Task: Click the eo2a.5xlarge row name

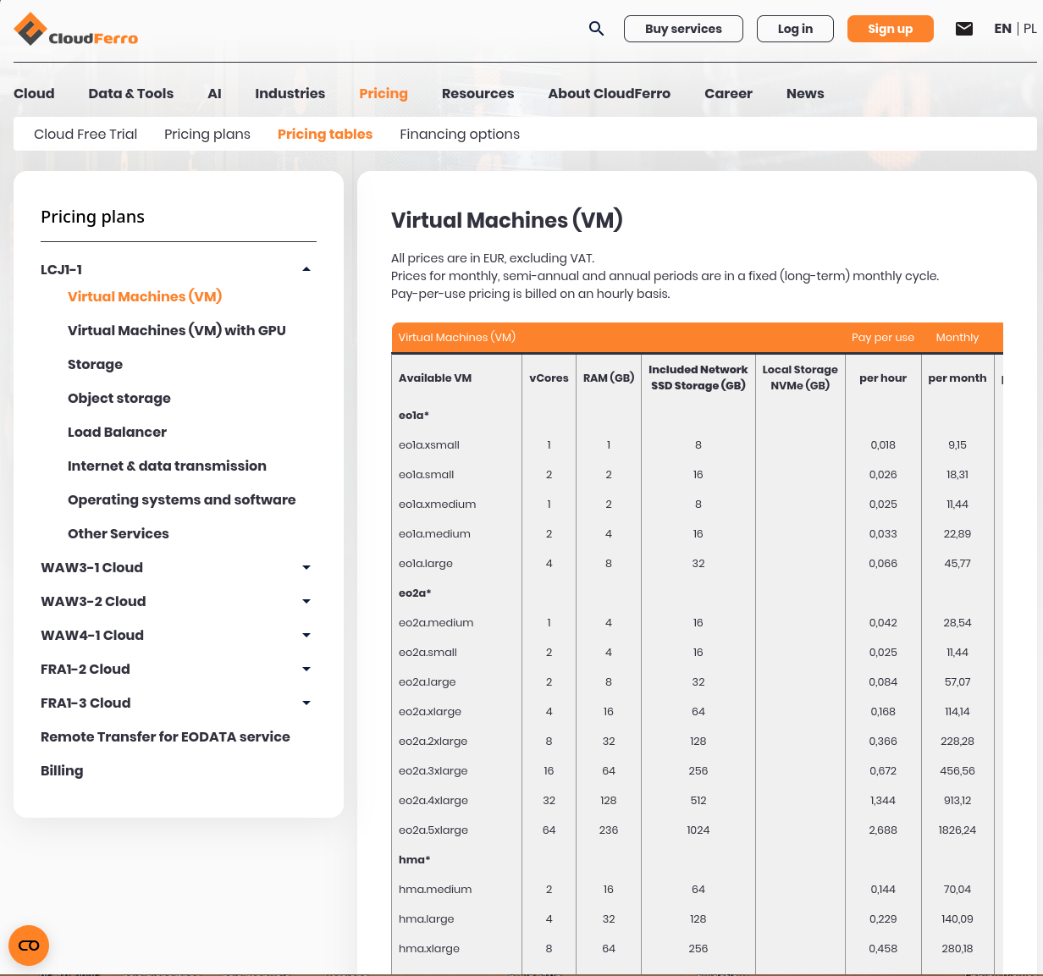Action: point(433,830)
